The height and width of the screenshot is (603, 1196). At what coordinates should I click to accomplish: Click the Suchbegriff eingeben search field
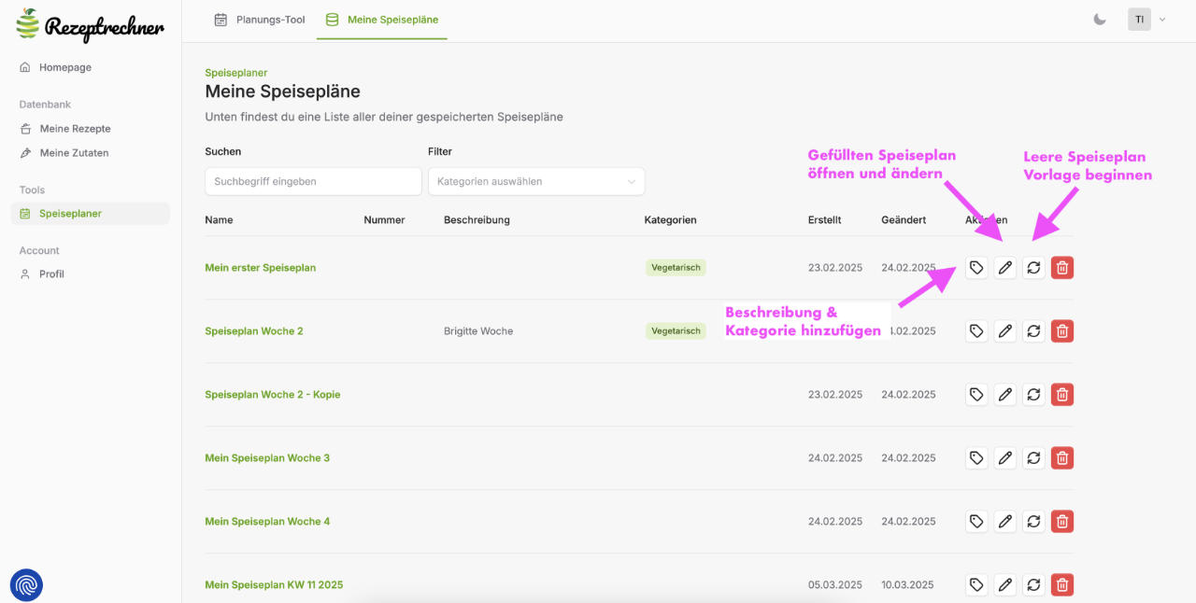tap(313, 182)
